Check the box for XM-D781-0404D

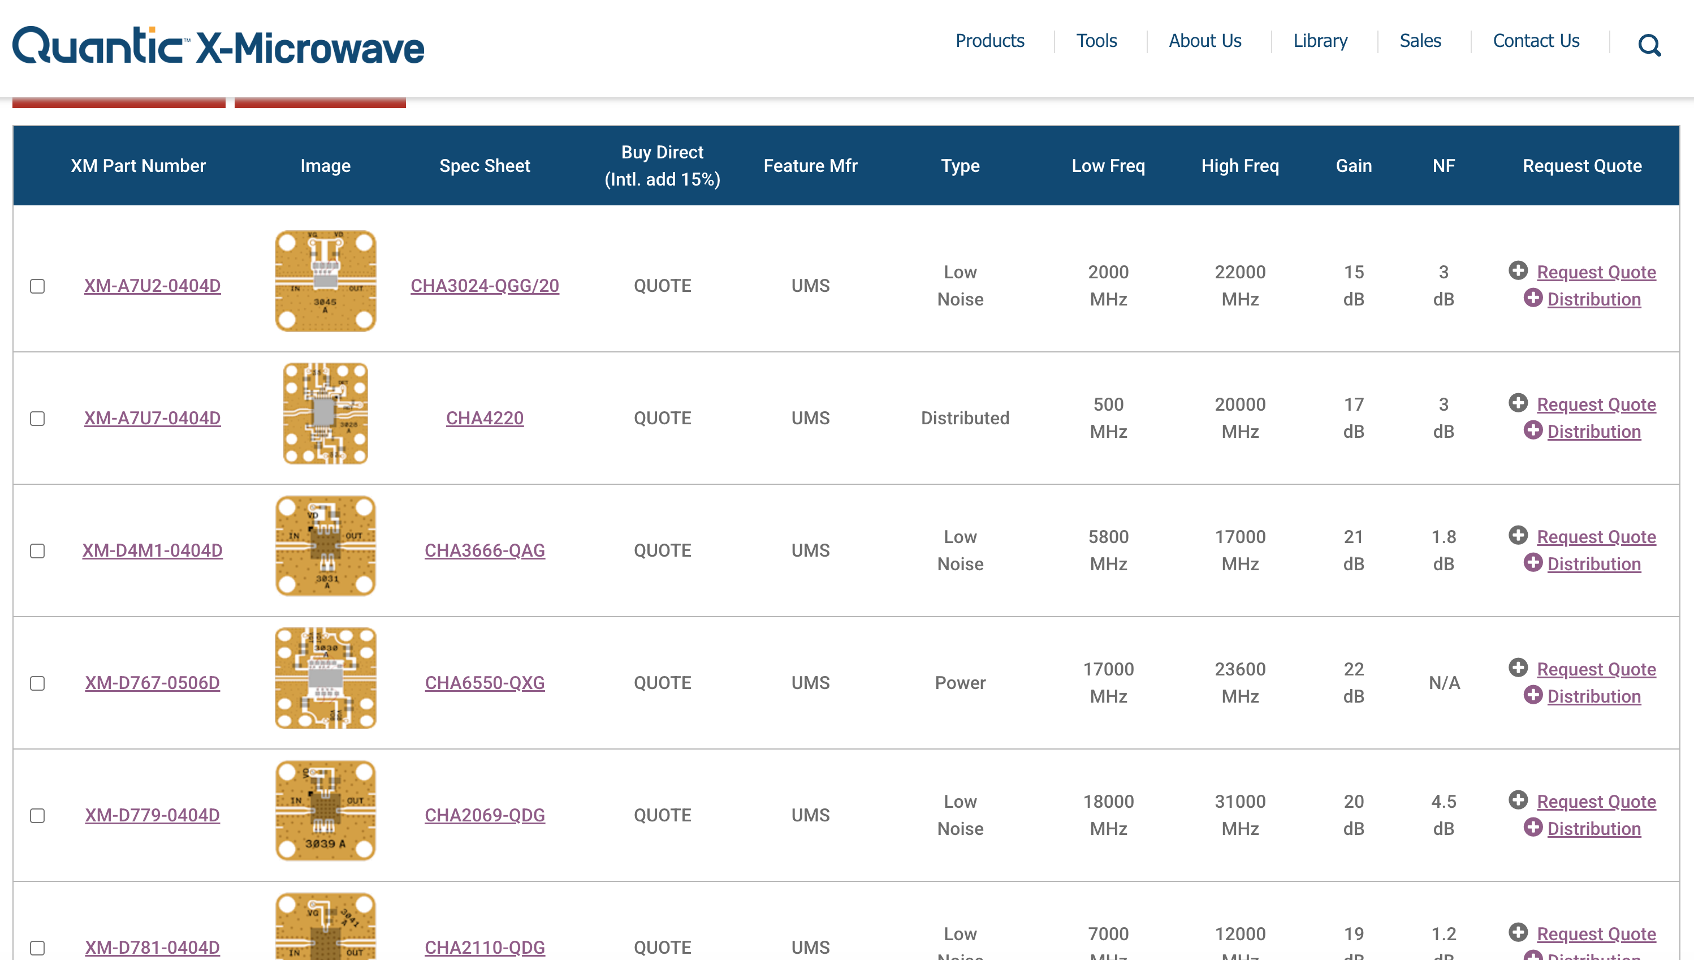[x=37, y=948]
